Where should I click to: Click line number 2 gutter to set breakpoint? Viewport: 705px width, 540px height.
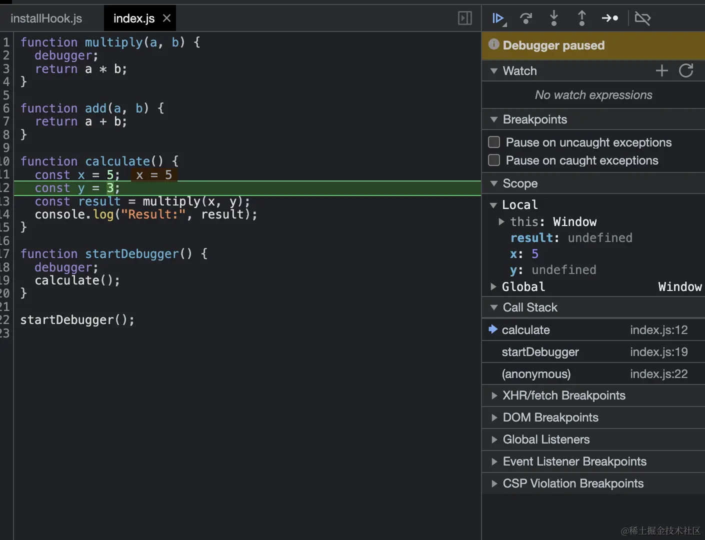click(x=6, y=55)
